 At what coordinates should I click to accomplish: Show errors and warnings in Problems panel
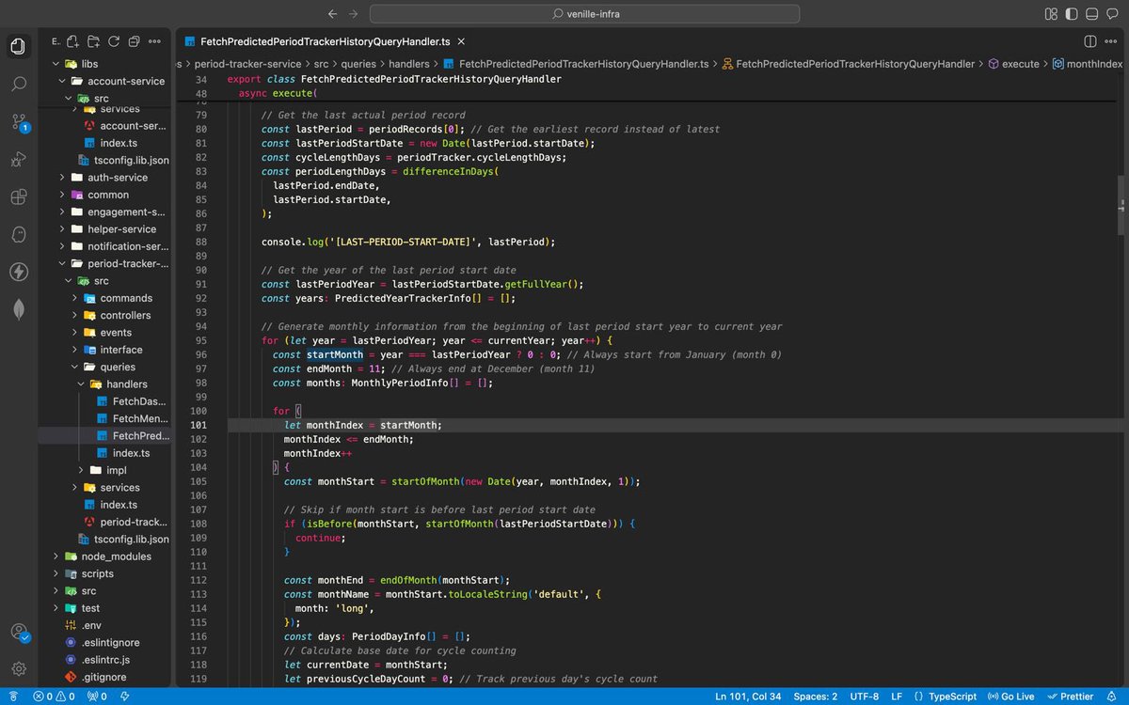click(x=55, y=697)
